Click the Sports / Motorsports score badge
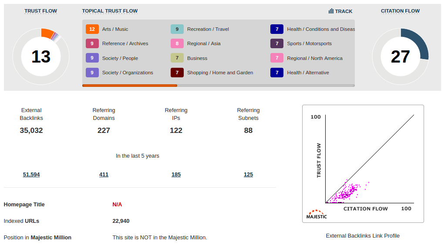This screenshot has width=448, height=245. (x=277, y=43)
